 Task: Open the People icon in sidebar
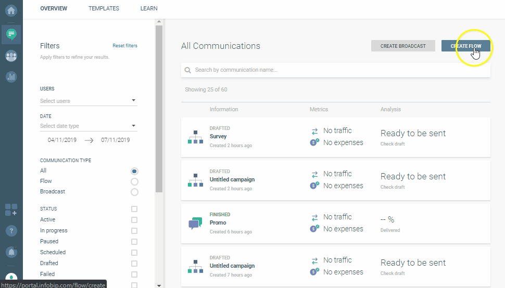(11, 56)
